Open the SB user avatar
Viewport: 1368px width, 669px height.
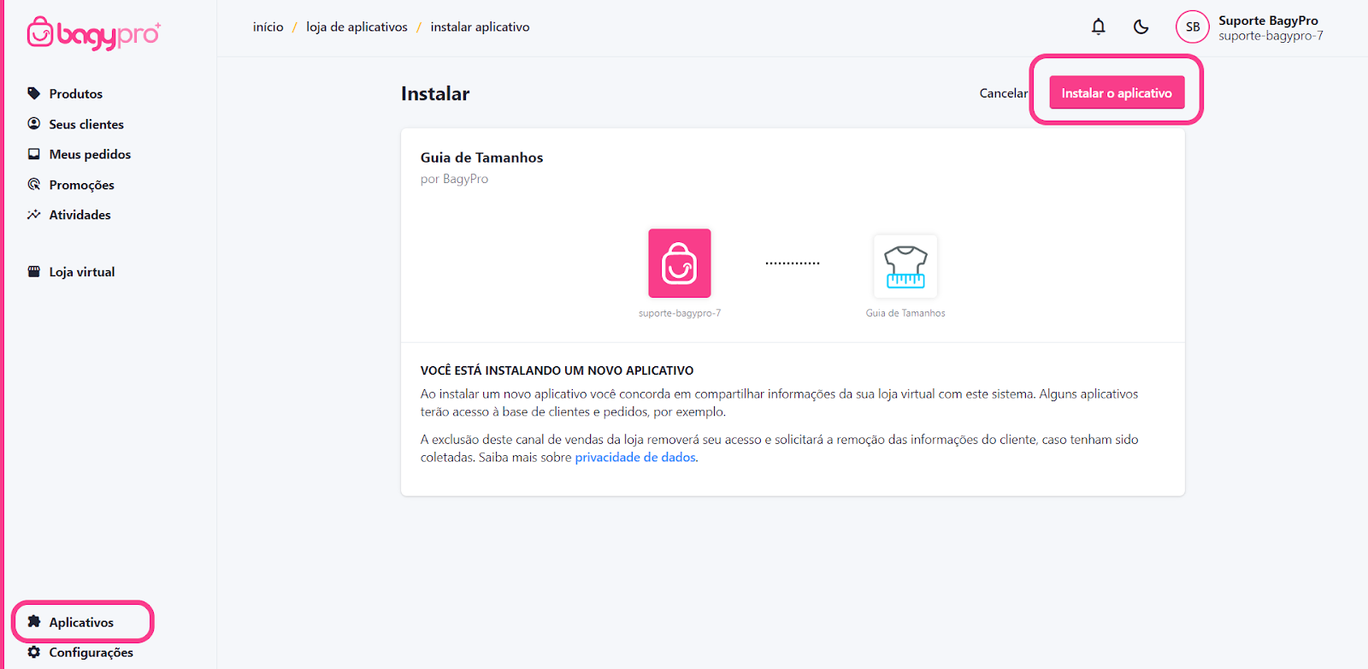pyautogui.click(x=1193, y=27)
